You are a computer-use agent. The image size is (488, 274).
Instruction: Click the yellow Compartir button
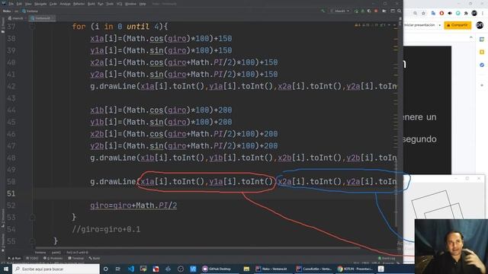(457, 25)
